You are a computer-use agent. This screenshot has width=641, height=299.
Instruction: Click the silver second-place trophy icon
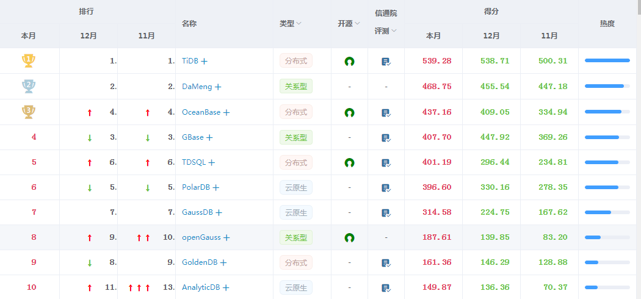coord(28,86)
